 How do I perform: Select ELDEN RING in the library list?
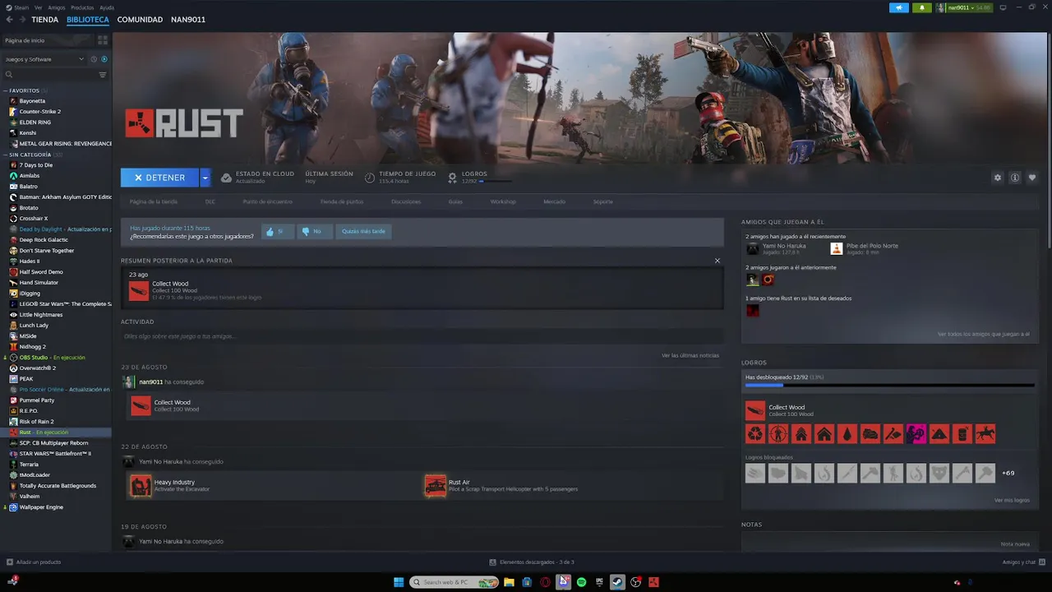[x=35, y=123]
